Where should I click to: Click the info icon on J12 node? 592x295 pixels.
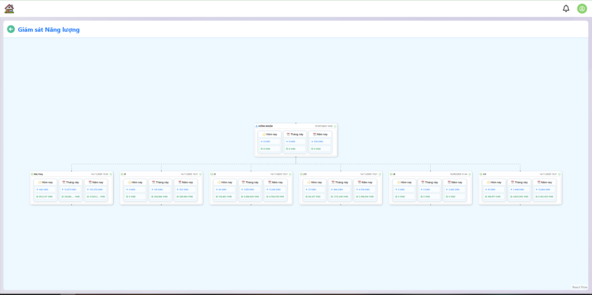click(380, 174)
